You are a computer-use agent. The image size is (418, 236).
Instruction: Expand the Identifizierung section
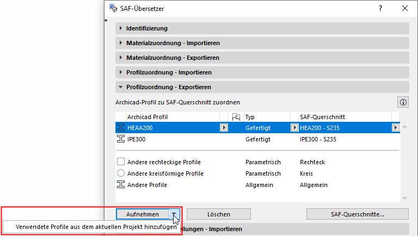(x=262, y=28)
